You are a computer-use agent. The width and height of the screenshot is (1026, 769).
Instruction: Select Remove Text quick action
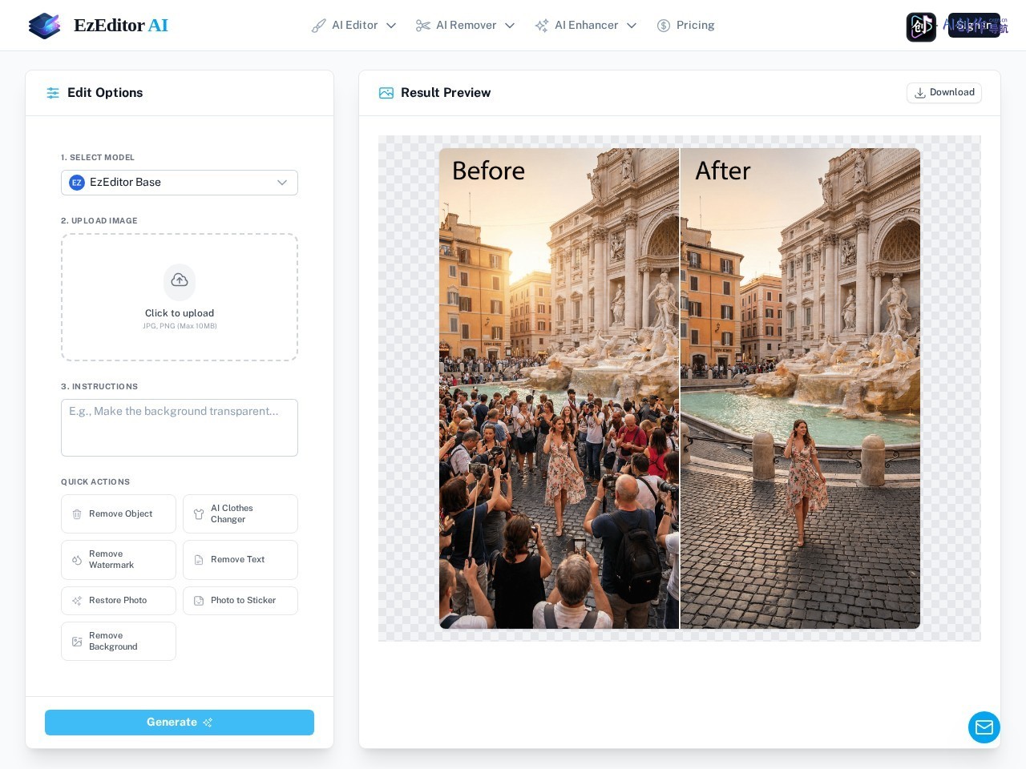click(240, 560)
